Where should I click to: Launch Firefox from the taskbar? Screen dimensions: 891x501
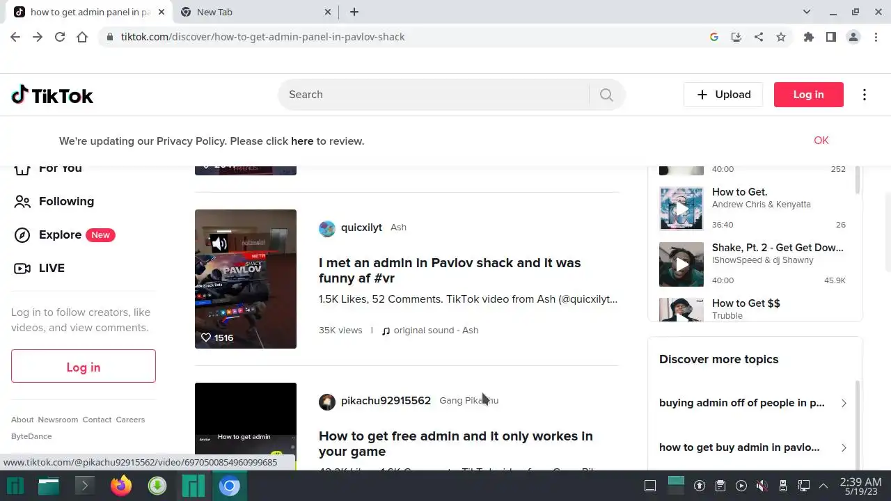coord(121,486)
